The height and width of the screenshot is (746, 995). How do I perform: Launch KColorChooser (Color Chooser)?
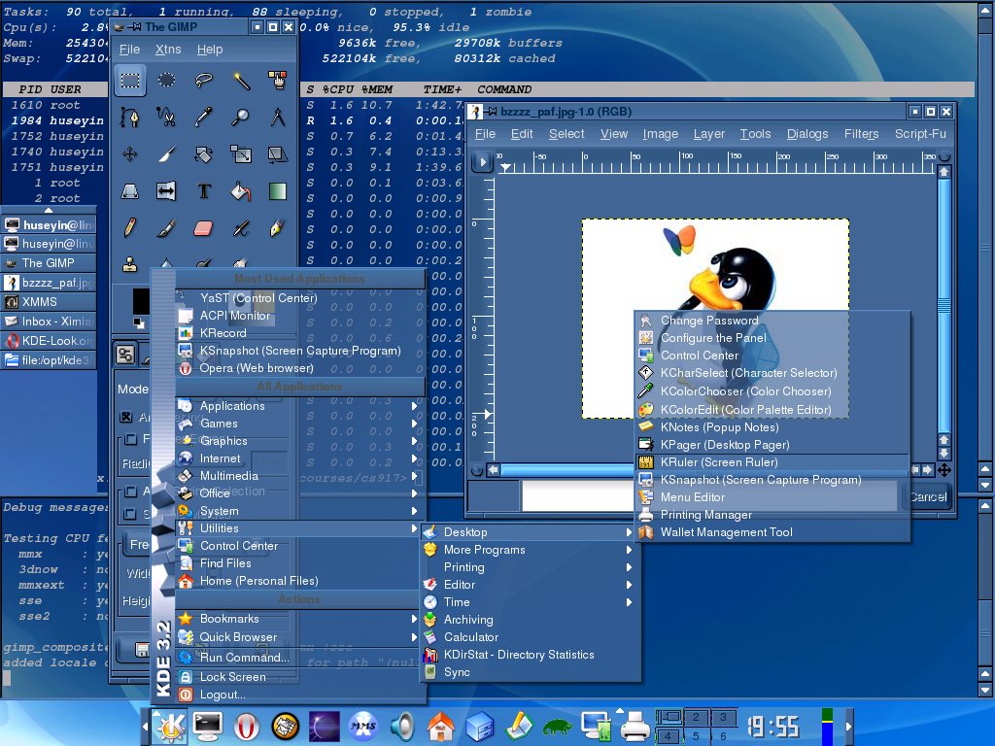[x=772, y=391]
